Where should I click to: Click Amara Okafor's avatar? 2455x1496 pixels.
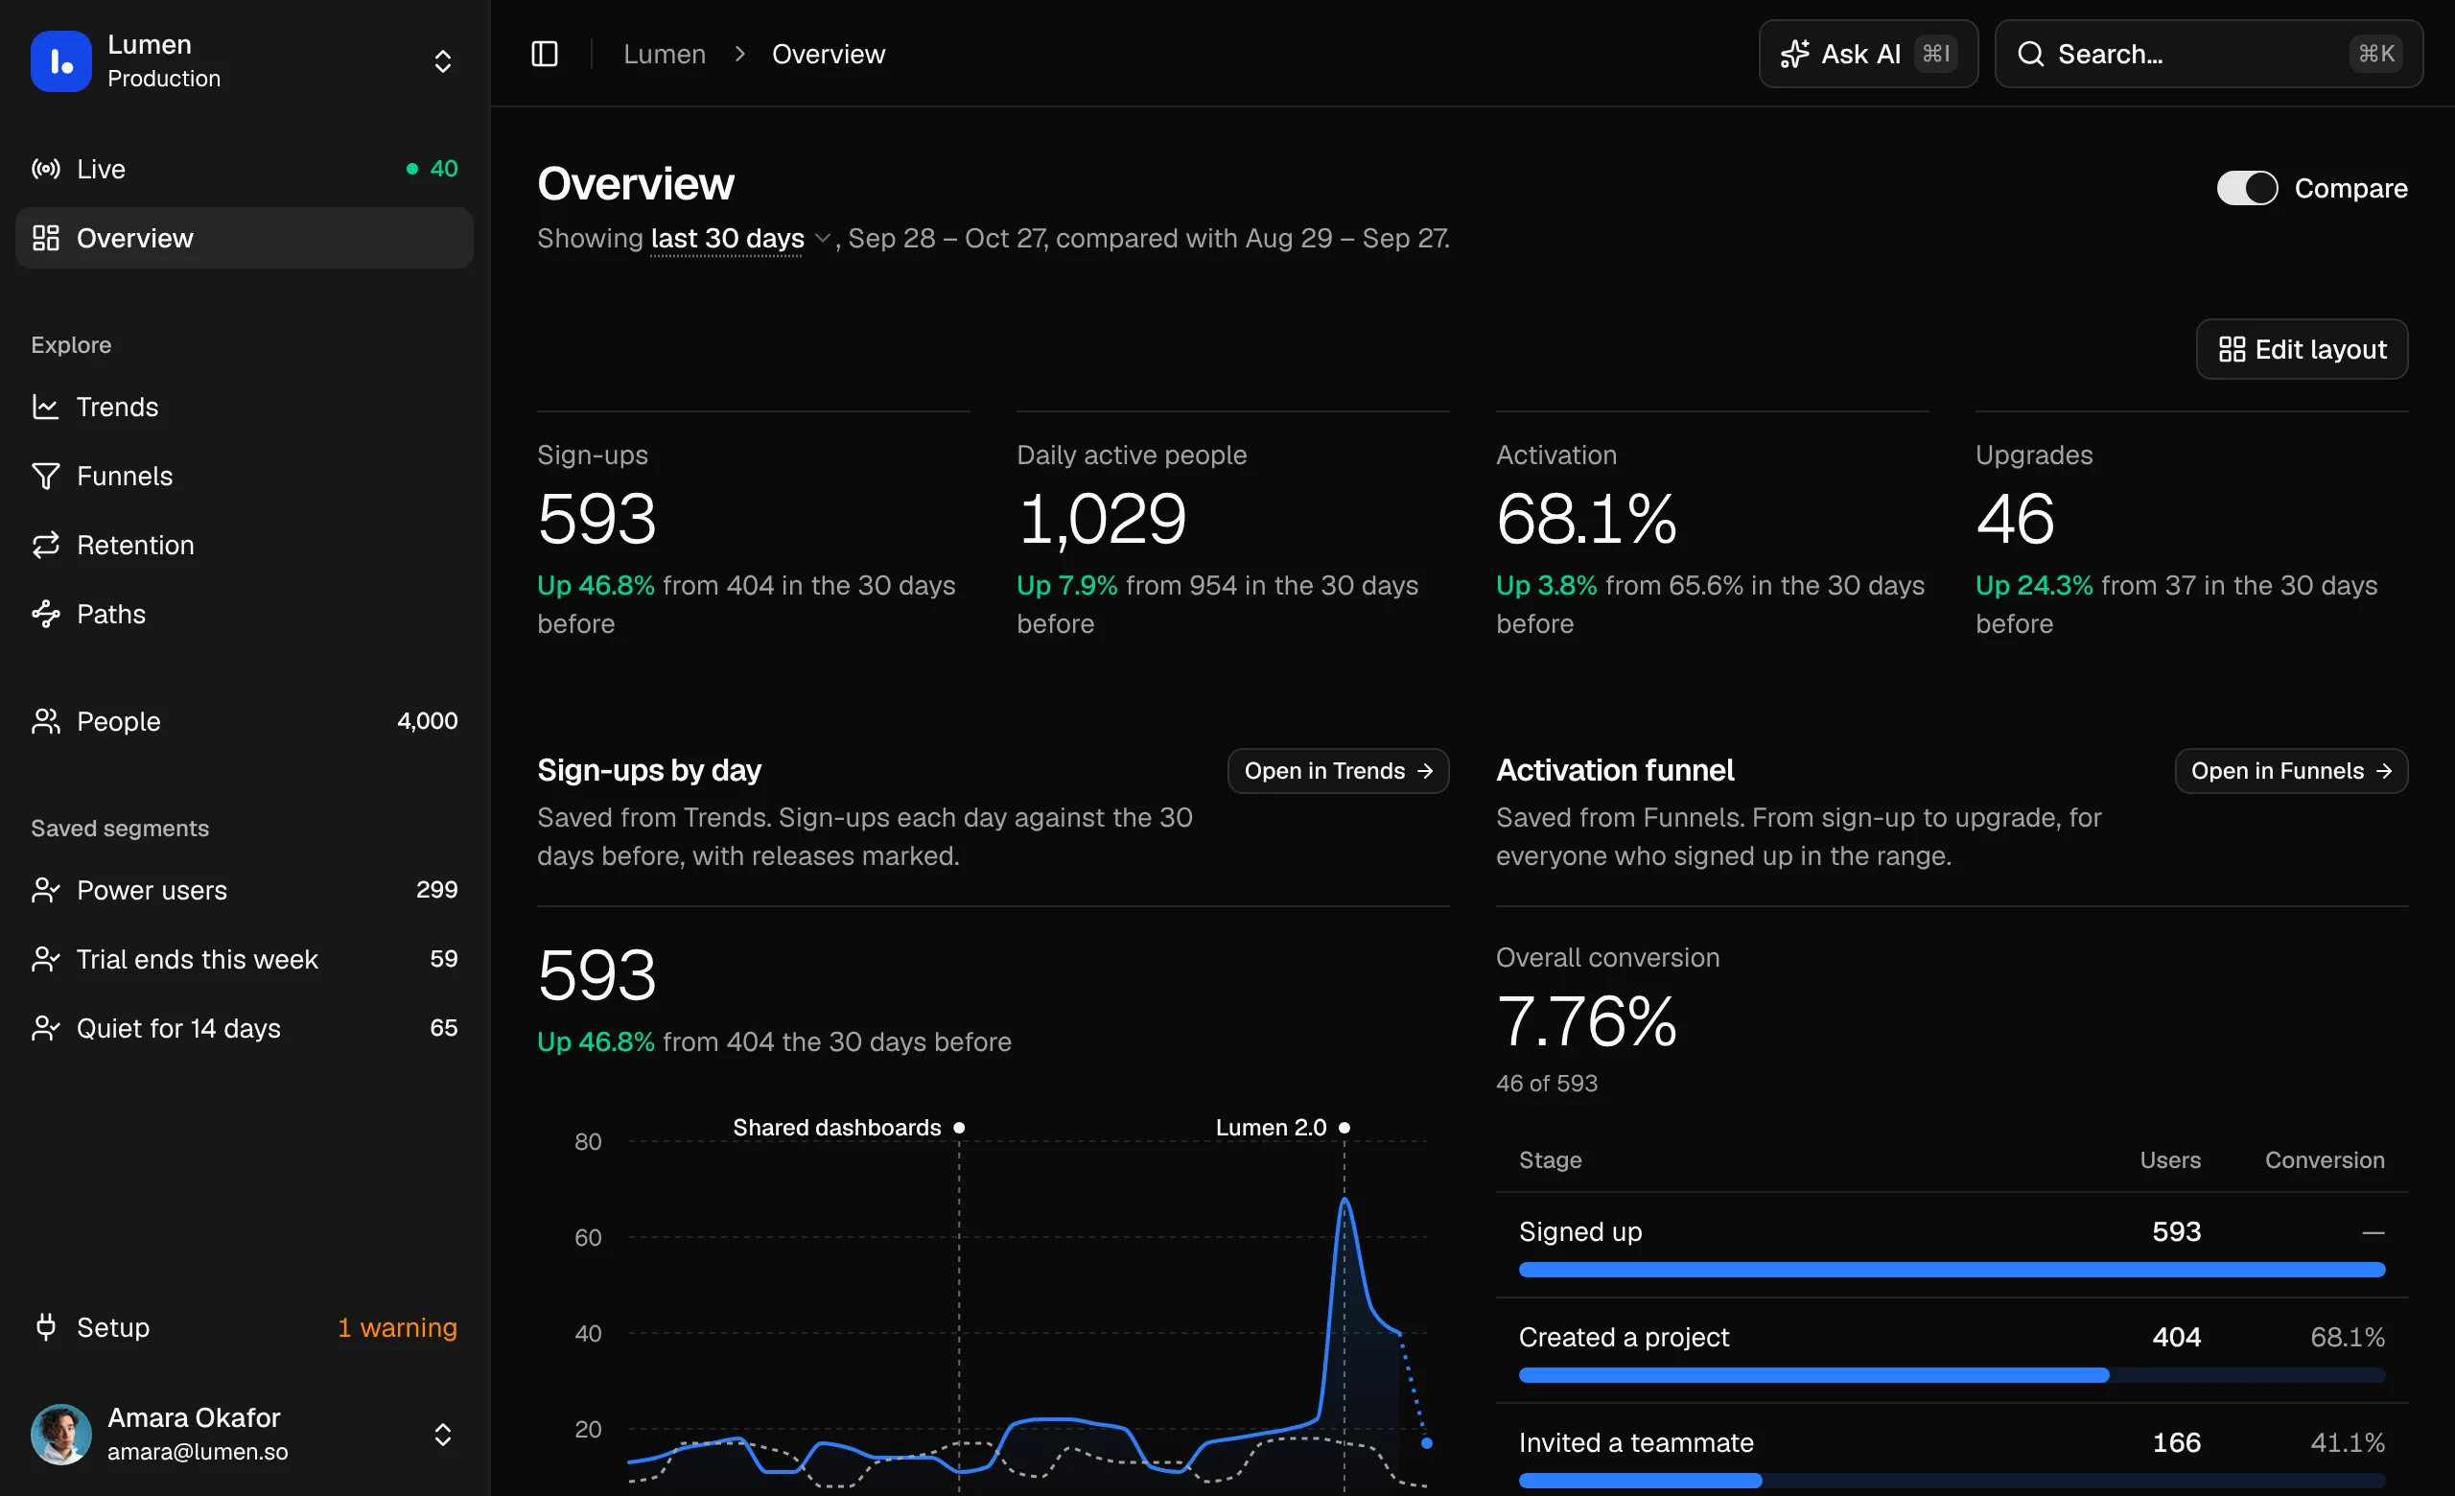click(60, 1435)
